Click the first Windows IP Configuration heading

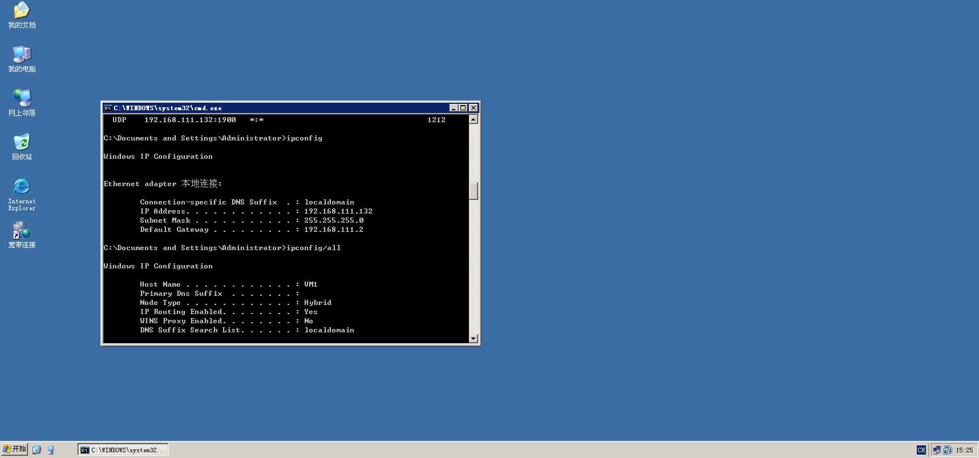coord(158,156)
